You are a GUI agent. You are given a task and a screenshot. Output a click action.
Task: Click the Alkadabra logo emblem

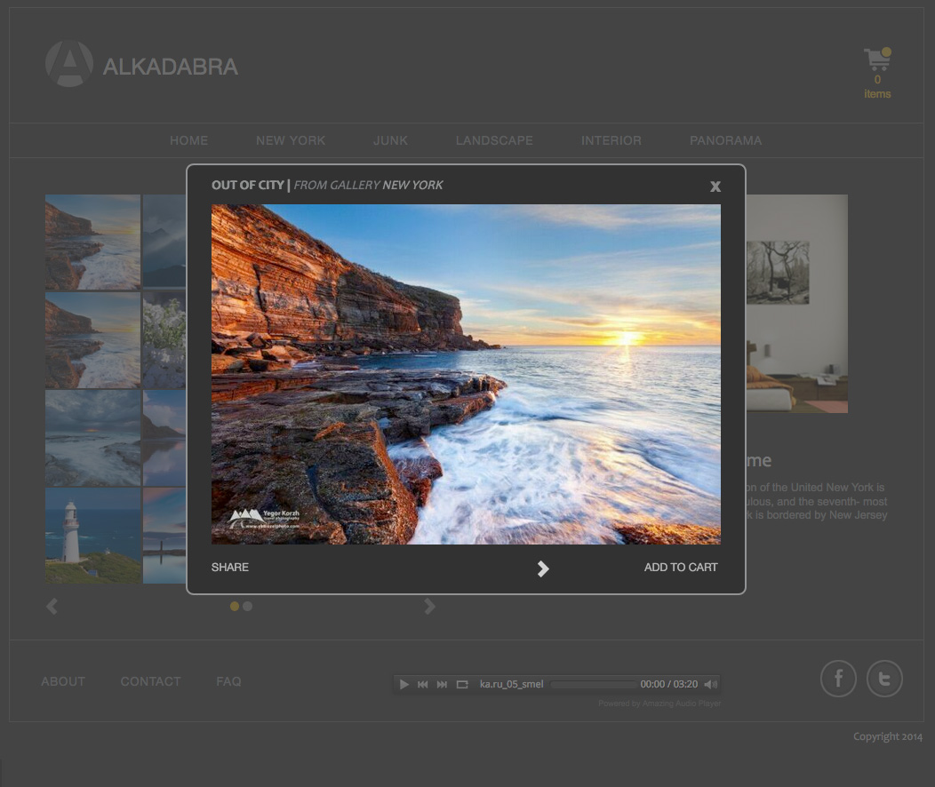pos(69,64)
